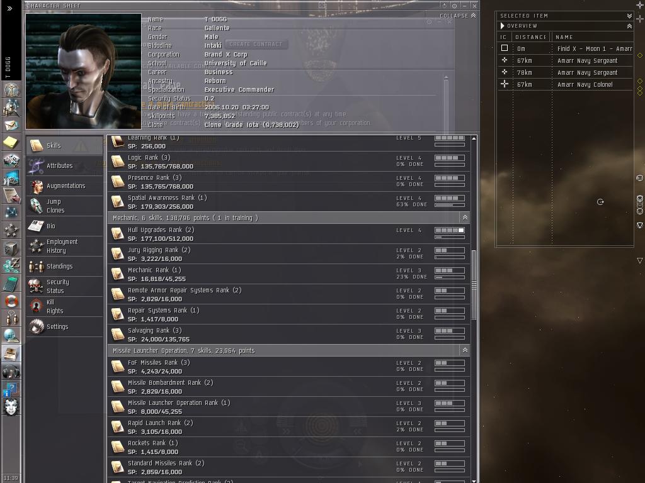Image resolution: width=645 pixels, height=483 pixels.
Task: Select Finid X - Moon 1 in Overview
Action: (565, 48)
